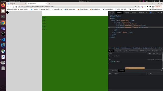Viewport: 163px width, 91px height.
Task: Focus the drawer Search input field
Action: coord(130,74)
